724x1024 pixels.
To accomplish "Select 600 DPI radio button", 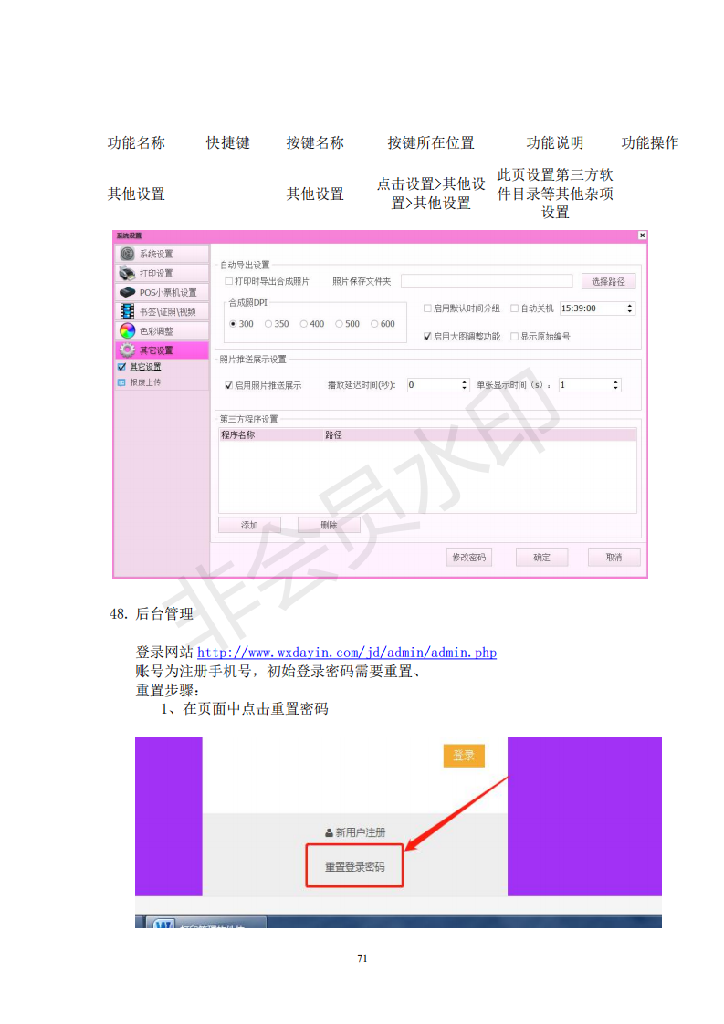I will 374,324.
